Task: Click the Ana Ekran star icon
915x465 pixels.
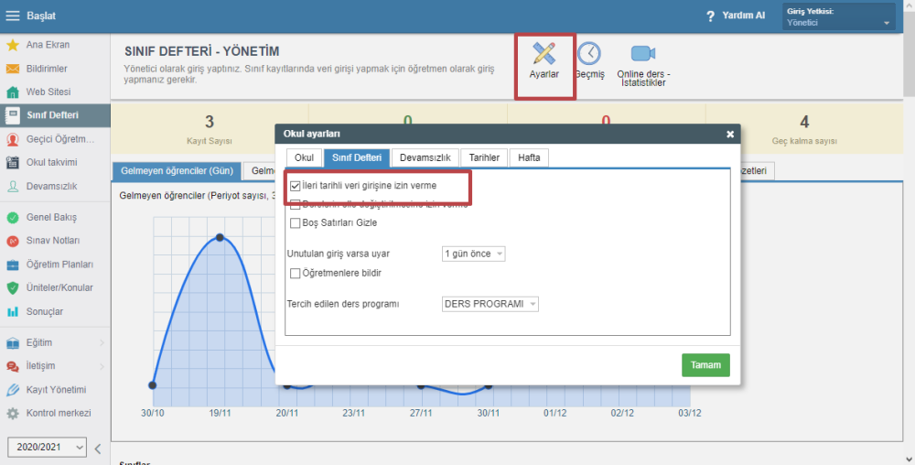Action: tap(12, 45)
